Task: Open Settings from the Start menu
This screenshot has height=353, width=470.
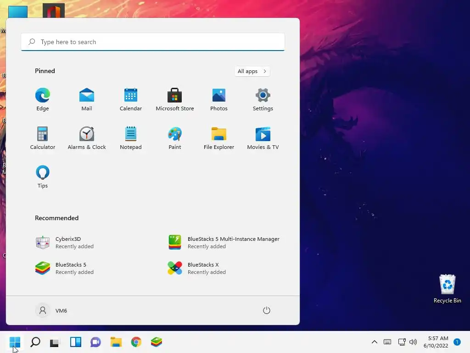Action: pyautogui.click(x=263, y=100)
